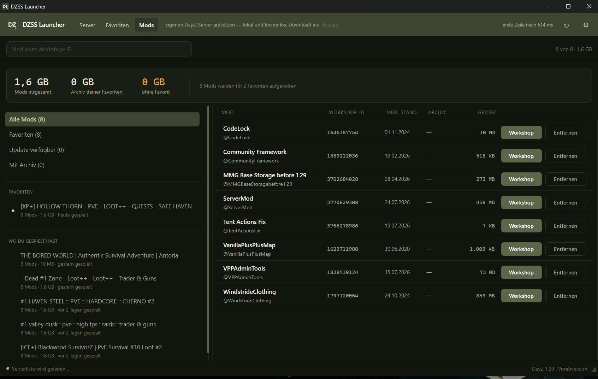Click the MOD column header

[227, 112]
